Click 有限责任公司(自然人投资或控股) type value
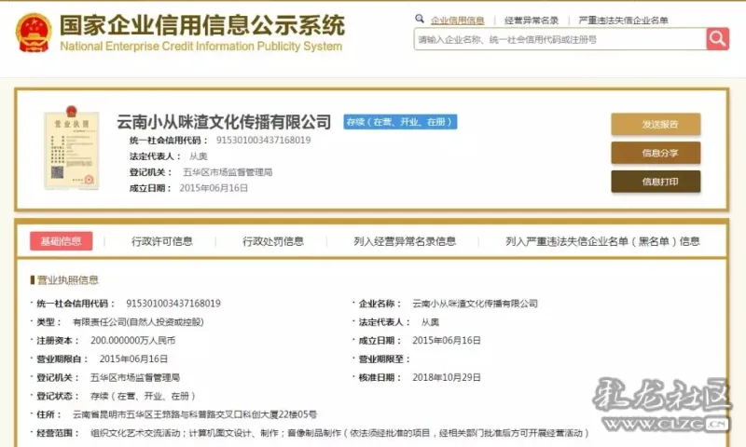The image size is (746, 447). 138,322
